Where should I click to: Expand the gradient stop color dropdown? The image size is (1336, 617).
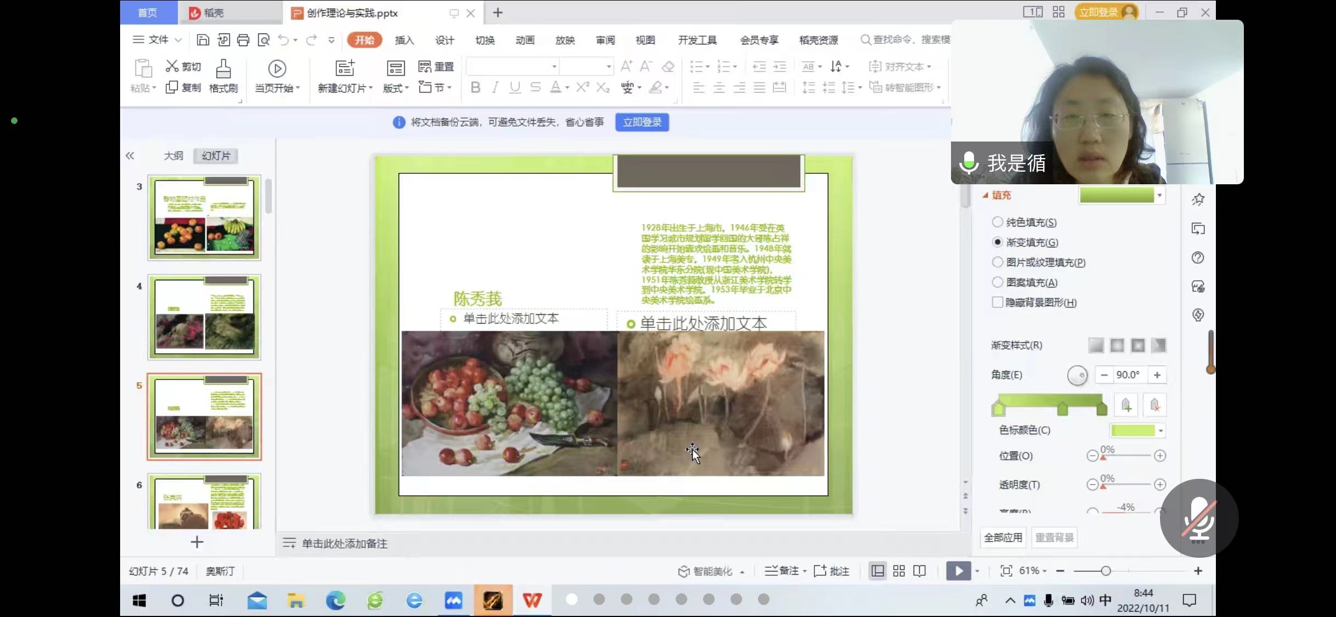[x=1160, y=431]
